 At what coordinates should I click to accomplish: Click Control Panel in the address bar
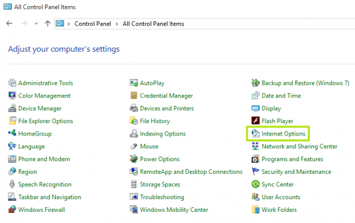pos(92,24)
